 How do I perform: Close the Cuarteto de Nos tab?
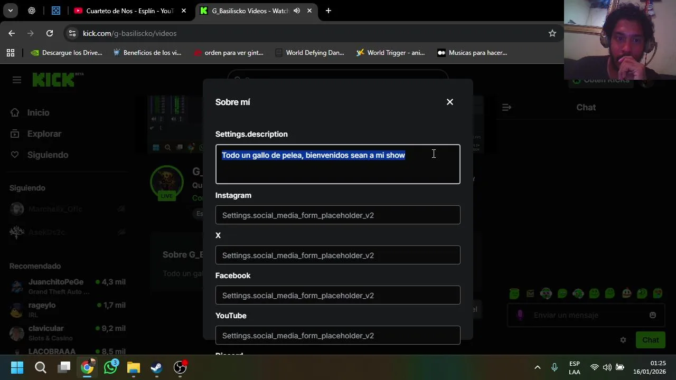tap(184, 11)
